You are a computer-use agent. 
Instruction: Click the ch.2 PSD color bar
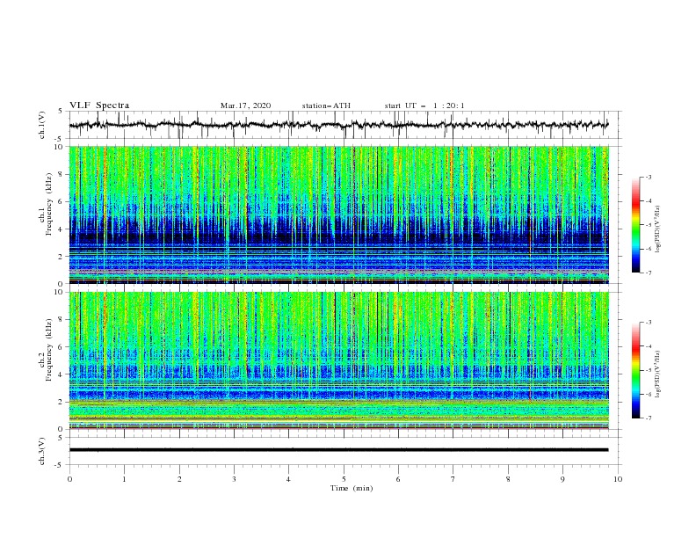point(636,370)
